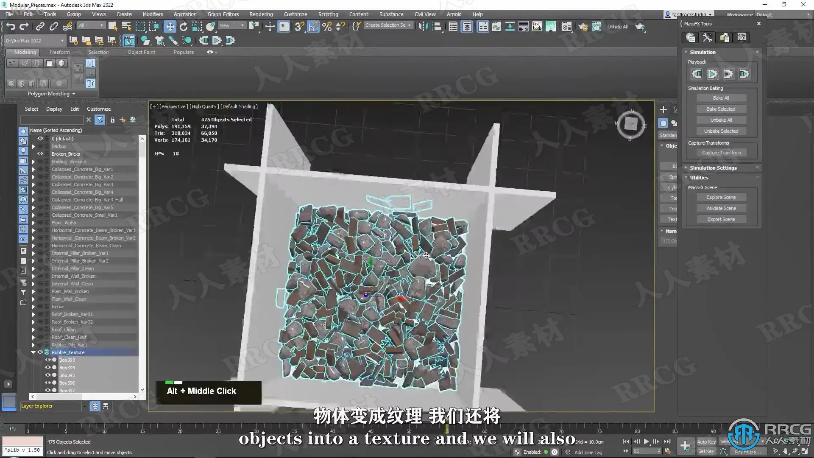Click the Undo arrow icon
This screenshot has height=458, width=814.
[x=11, y=27]
